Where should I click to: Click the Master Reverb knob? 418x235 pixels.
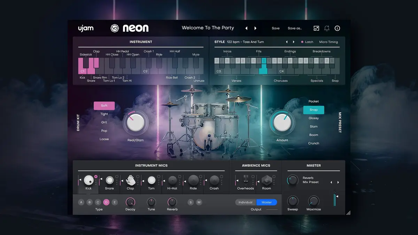coord(293,180)
